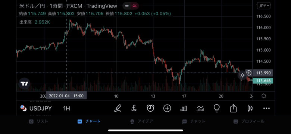Screen dimensions: 291x134
Task: Add order at 113.990 plus button
Action: [x=249, y=73]
